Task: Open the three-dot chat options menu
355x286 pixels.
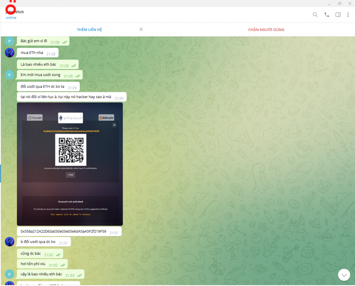Action: (348, 15)
